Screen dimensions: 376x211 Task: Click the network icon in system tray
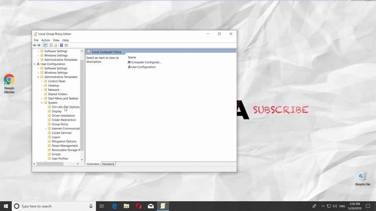[329, 206]
